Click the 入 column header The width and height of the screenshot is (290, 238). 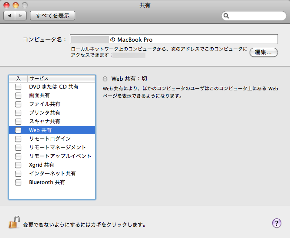[x=18, y=79]
